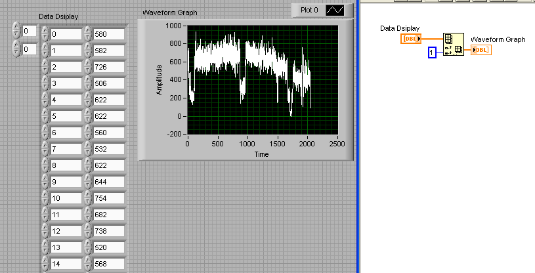The width and height of the screenshot is (535, 273).
Task: Select the Index Array function node
Action: click(x=454, y=45)
